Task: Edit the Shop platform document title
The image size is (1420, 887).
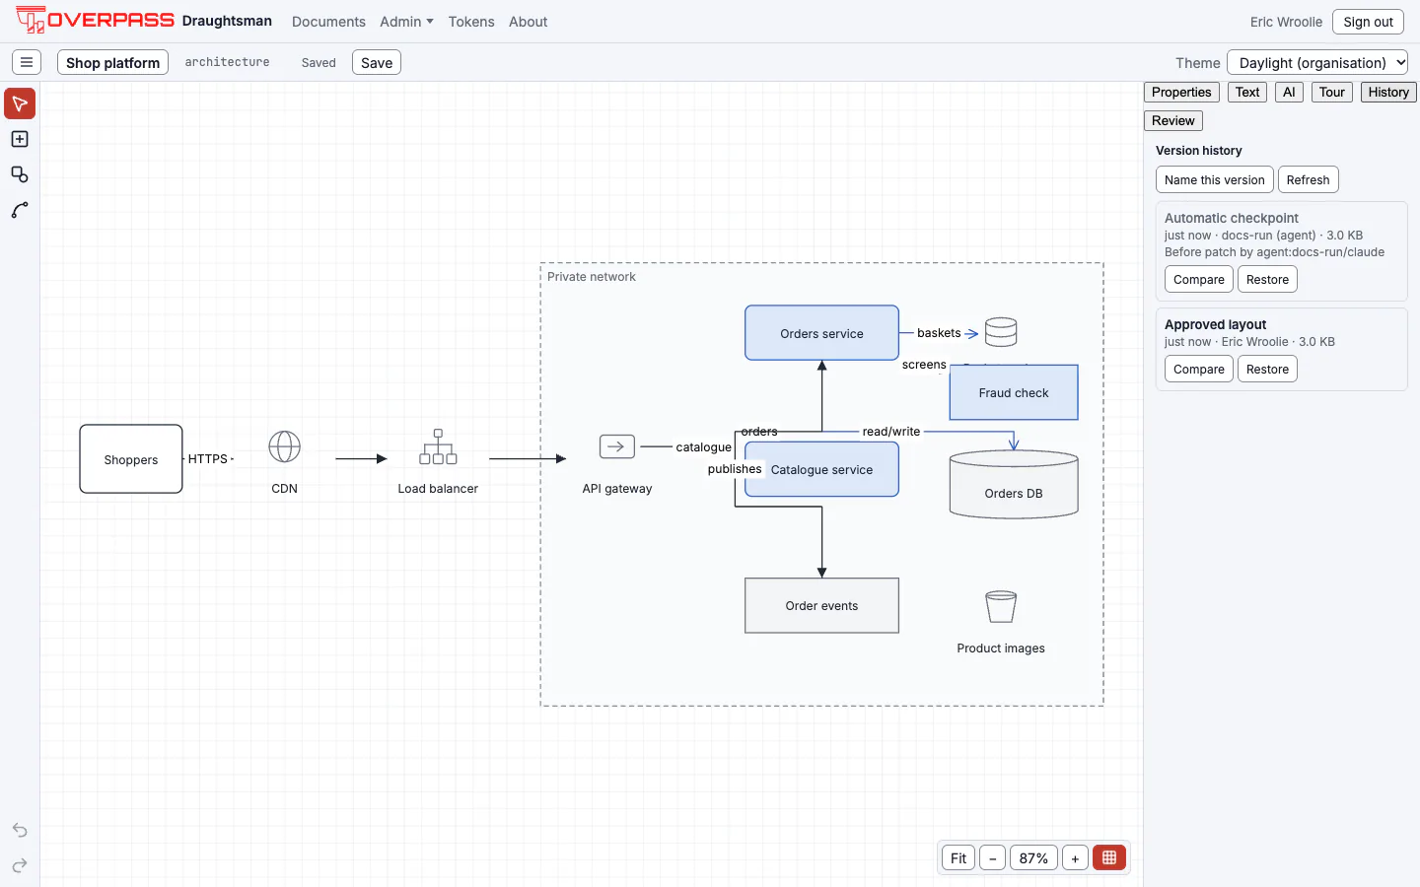Action: (112, 62)
